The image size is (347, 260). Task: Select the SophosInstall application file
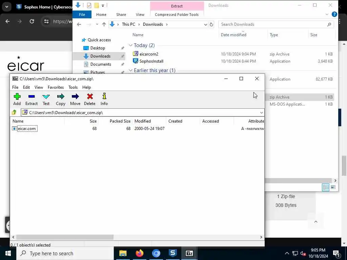pyautogui.click(x=151, y=61)
